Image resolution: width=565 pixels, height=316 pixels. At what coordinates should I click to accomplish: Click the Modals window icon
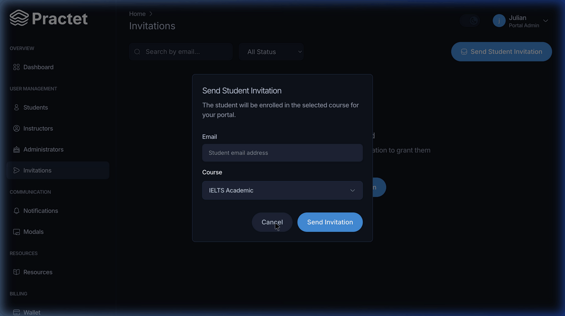point(17,232)
